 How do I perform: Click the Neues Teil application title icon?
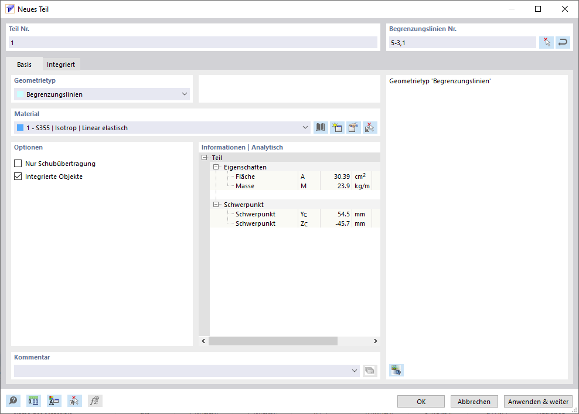(x=10, y=9)
